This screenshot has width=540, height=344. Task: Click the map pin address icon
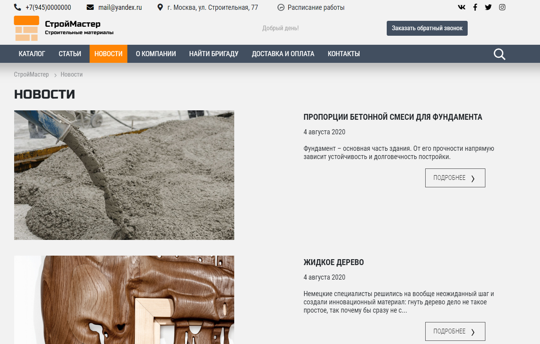click(x=160, y=7)
